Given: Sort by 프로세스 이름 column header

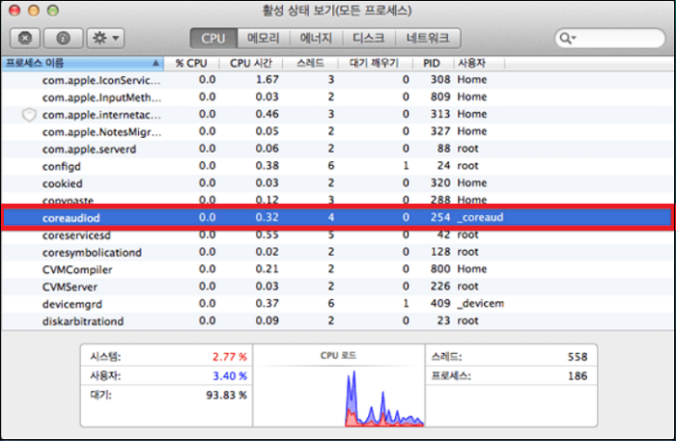Looking at the screenshot, I should click(x=82, y=64).
